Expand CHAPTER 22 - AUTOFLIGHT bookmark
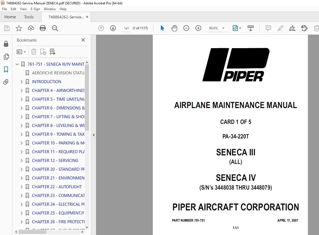The width and height of the screenshot is (319, 235). (22, 187)
